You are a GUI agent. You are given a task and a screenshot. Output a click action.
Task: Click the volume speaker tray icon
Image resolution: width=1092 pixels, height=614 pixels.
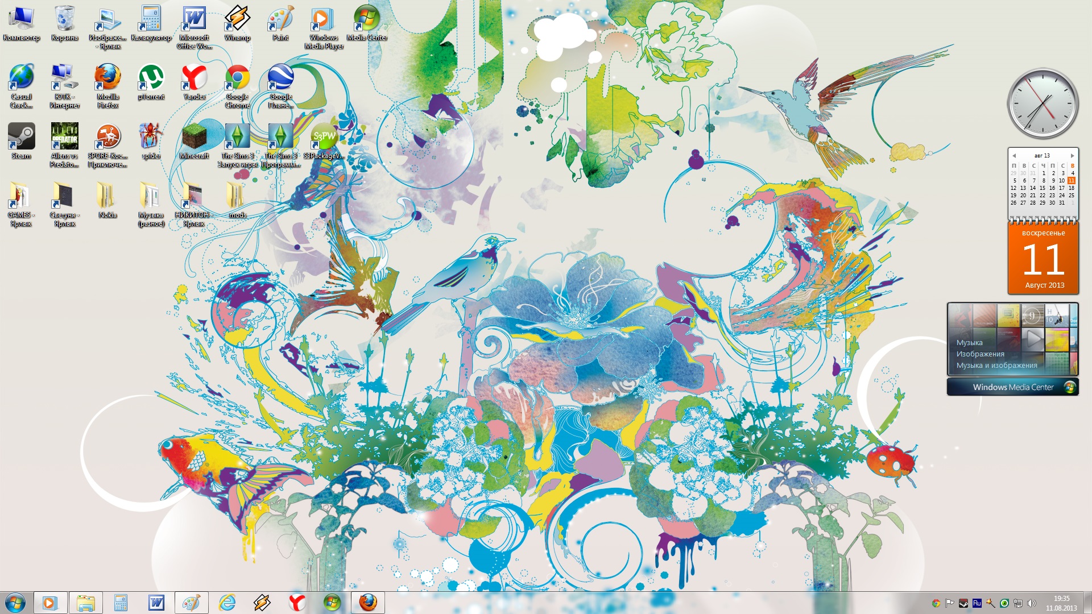(1032, 603)
